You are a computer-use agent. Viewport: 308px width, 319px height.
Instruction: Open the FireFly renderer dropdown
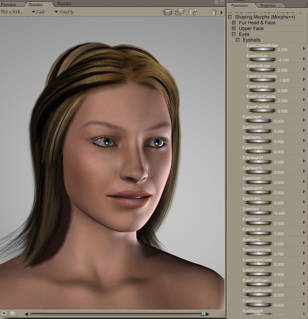pos(64,12)
